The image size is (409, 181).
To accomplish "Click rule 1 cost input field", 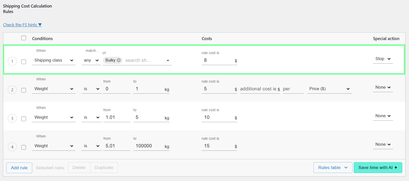I will 218,60.
